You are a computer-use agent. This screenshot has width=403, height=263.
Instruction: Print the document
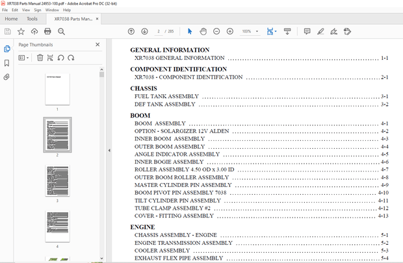tap(47, 31)
